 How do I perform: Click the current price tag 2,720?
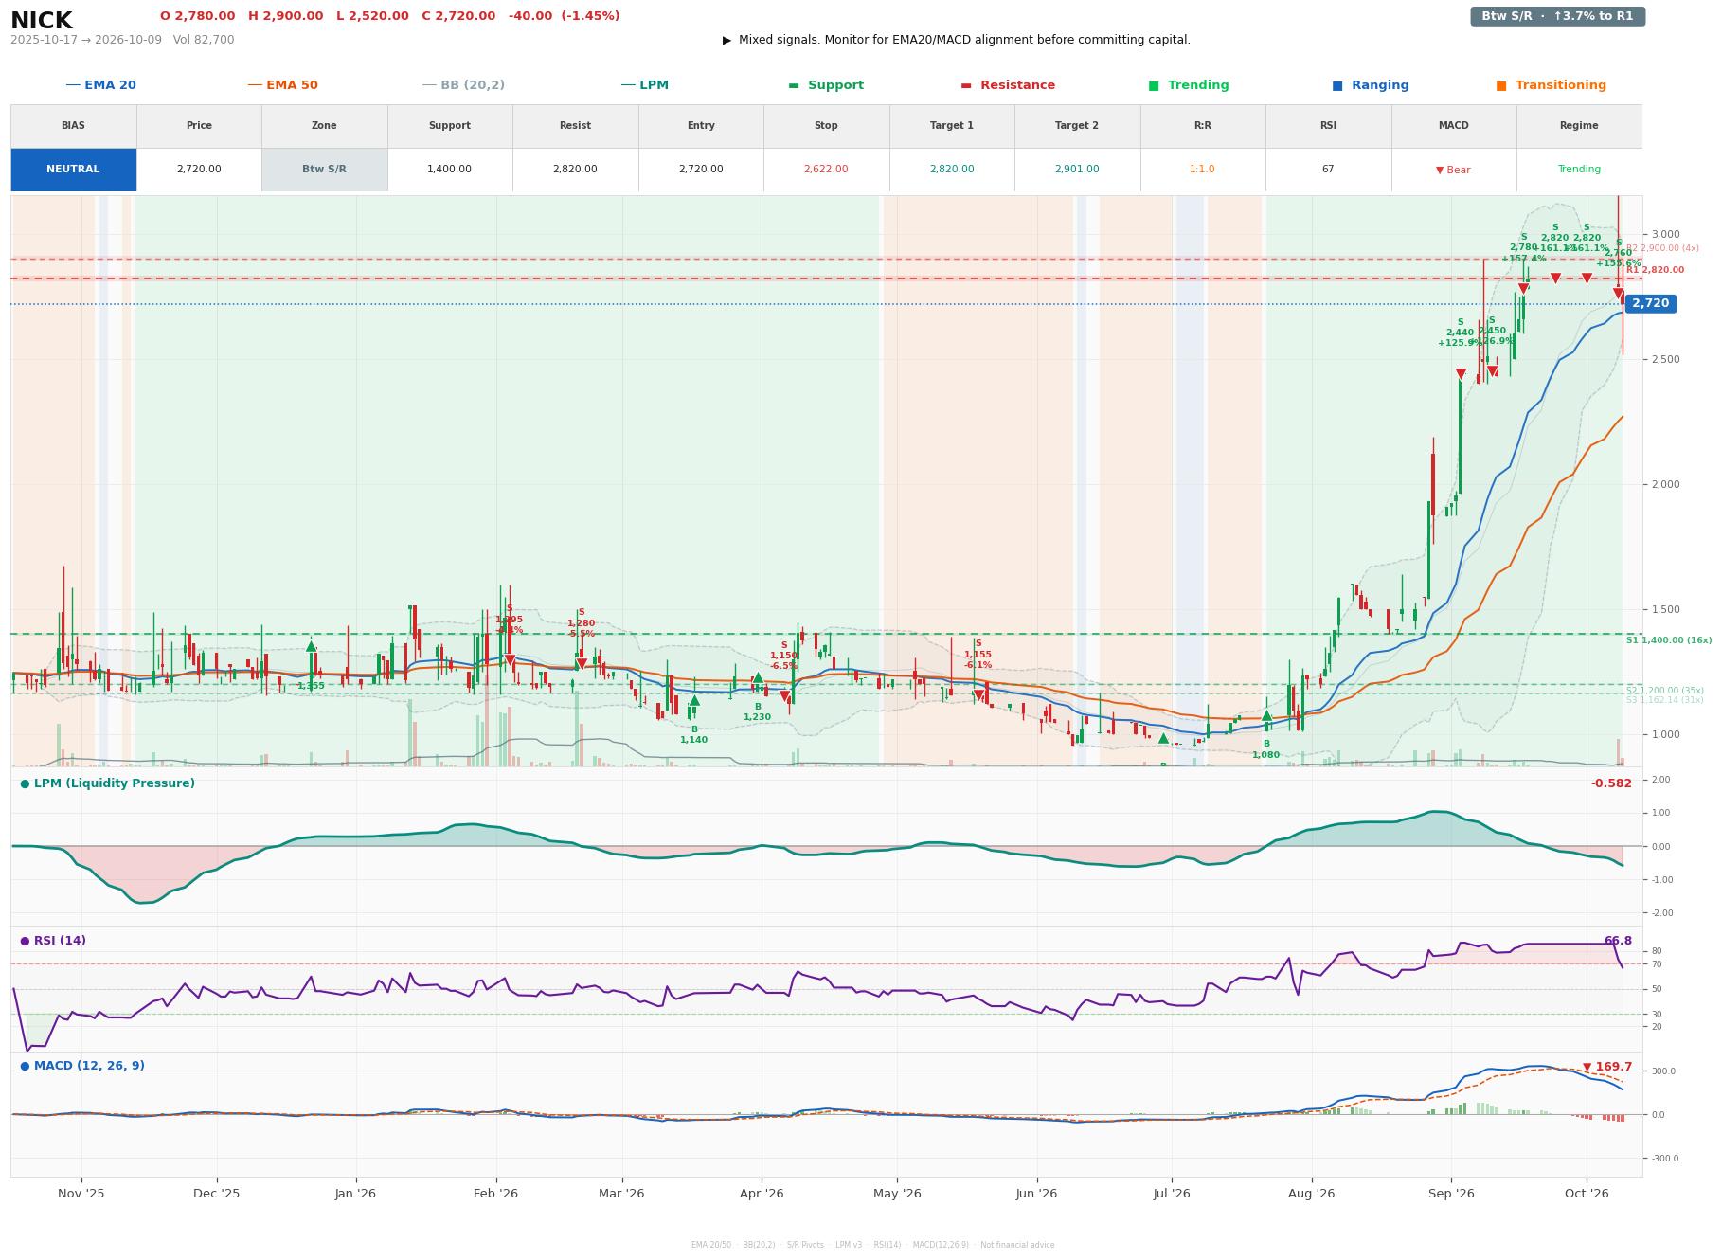point(1650,304)
